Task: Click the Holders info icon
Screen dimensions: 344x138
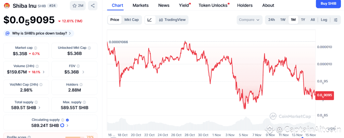Action: 81,85
